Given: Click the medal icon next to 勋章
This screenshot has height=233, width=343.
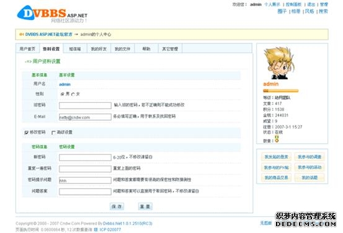Looking at the screenshot, I should pyautogui.click(x=277, y=139).
